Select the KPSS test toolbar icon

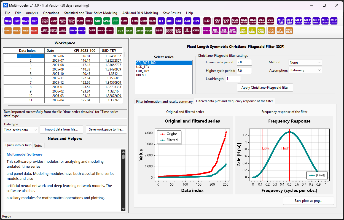106,21
